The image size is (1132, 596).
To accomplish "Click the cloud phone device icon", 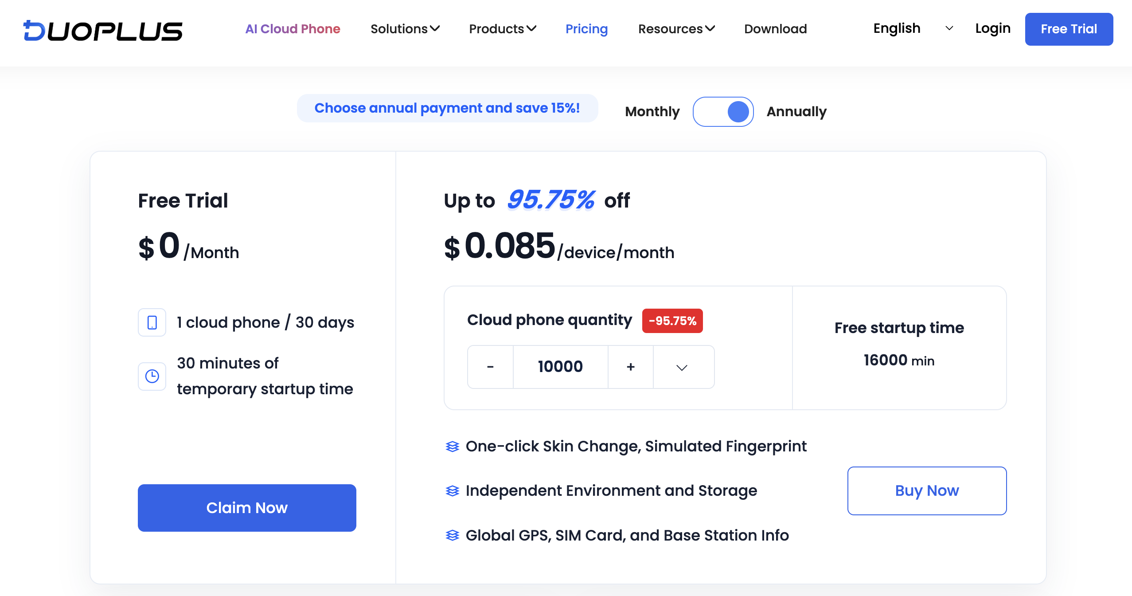I will click(152, 322).
